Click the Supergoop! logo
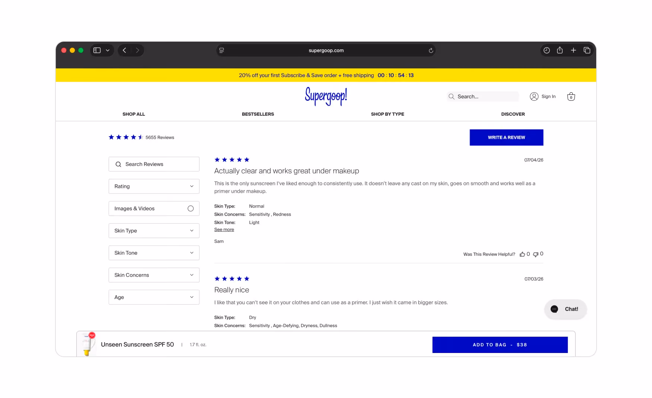652x398 pixels. coord(326,96)
